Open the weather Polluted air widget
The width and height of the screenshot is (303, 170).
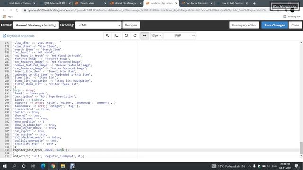(228, 166)
